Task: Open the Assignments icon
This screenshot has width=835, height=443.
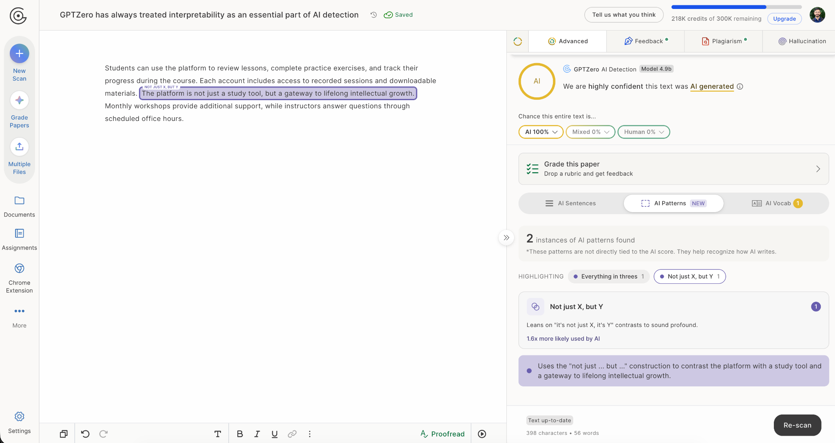Action: (x=19, y=233)
